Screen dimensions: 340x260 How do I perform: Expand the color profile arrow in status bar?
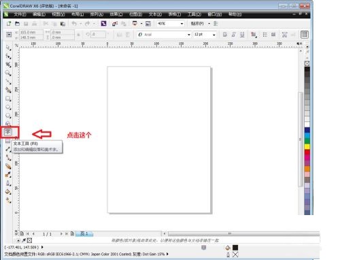tap(167, 254)
